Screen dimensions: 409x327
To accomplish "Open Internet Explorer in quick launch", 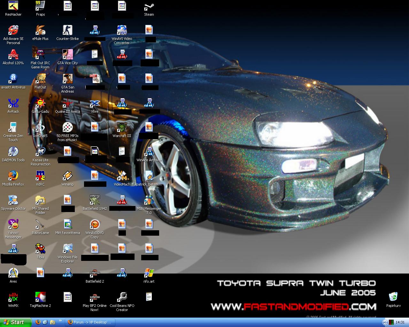I will coord(45,322).
